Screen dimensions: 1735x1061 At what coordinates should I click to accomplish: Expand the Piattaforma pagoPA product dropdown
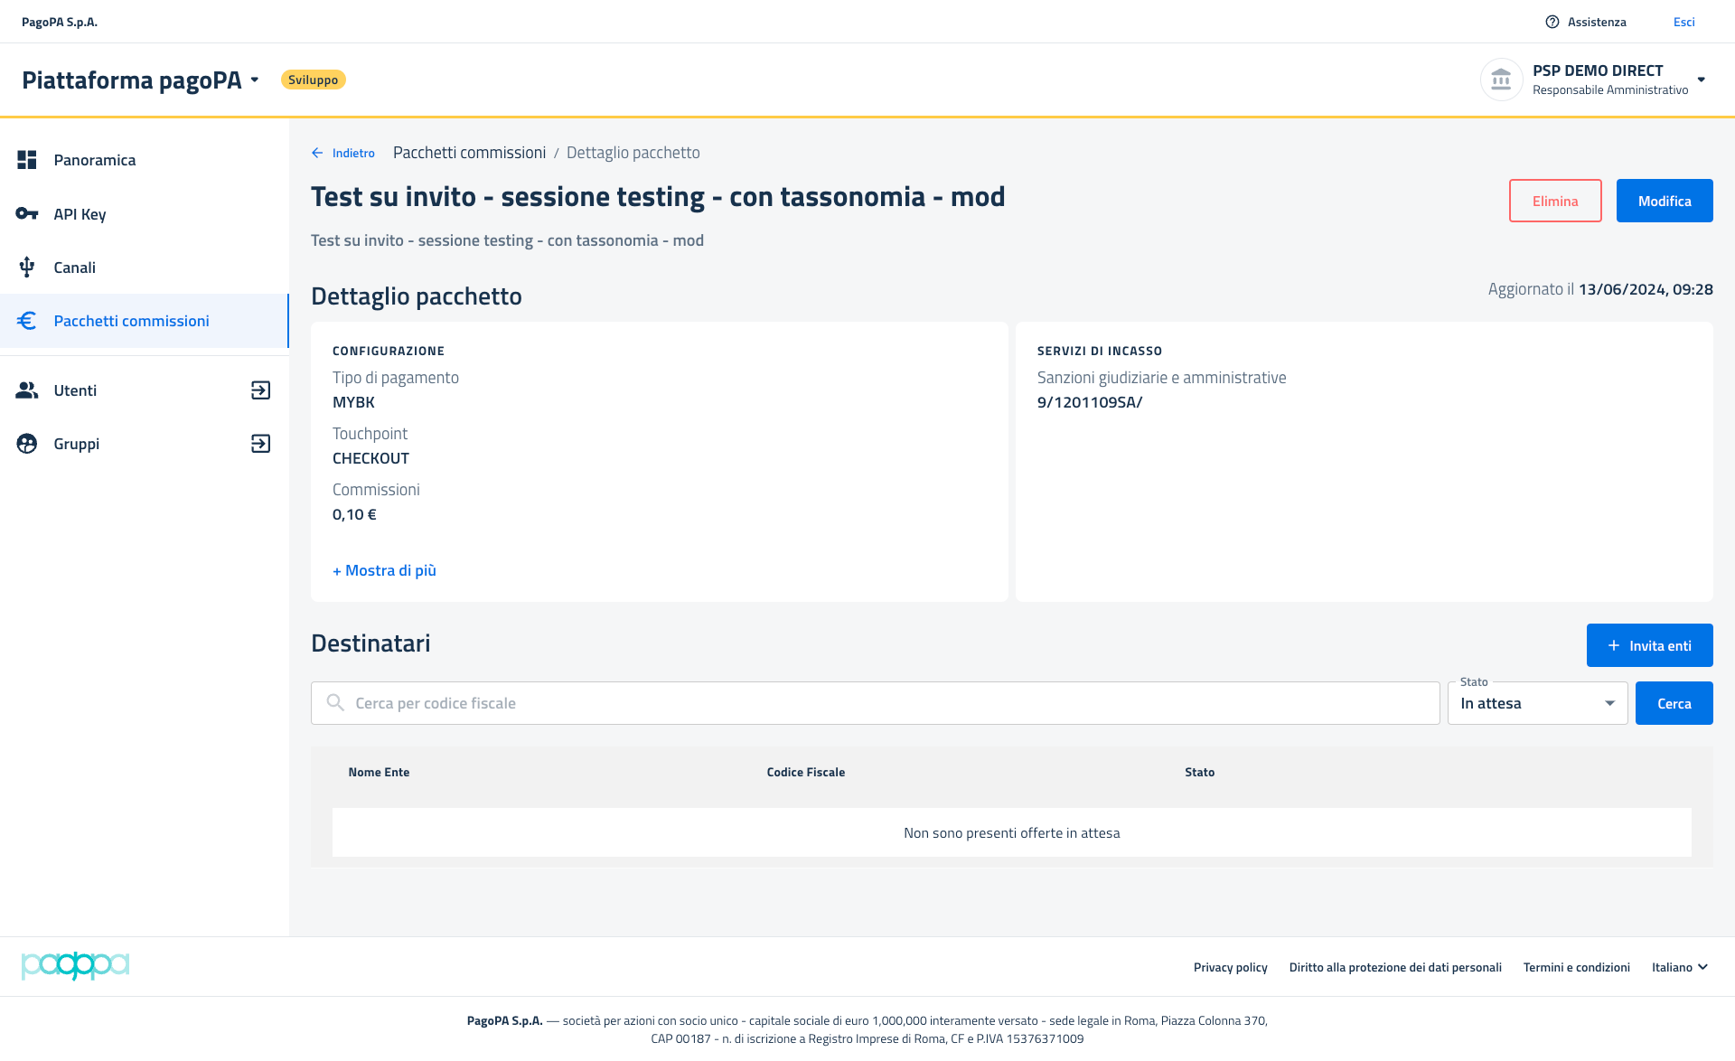click(x=255, y=80)
